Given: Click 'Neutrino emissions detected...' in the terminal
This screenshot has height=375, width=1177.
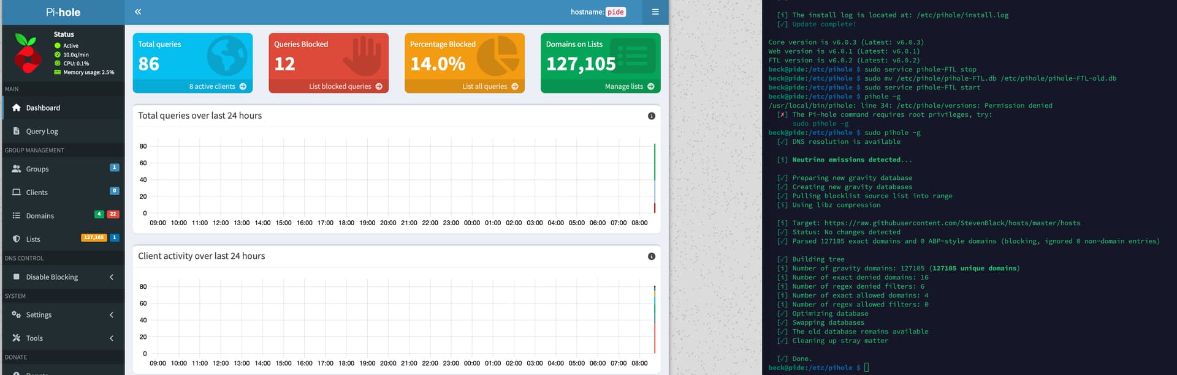Looking at the screenshot, I should (x=852, y=160).
